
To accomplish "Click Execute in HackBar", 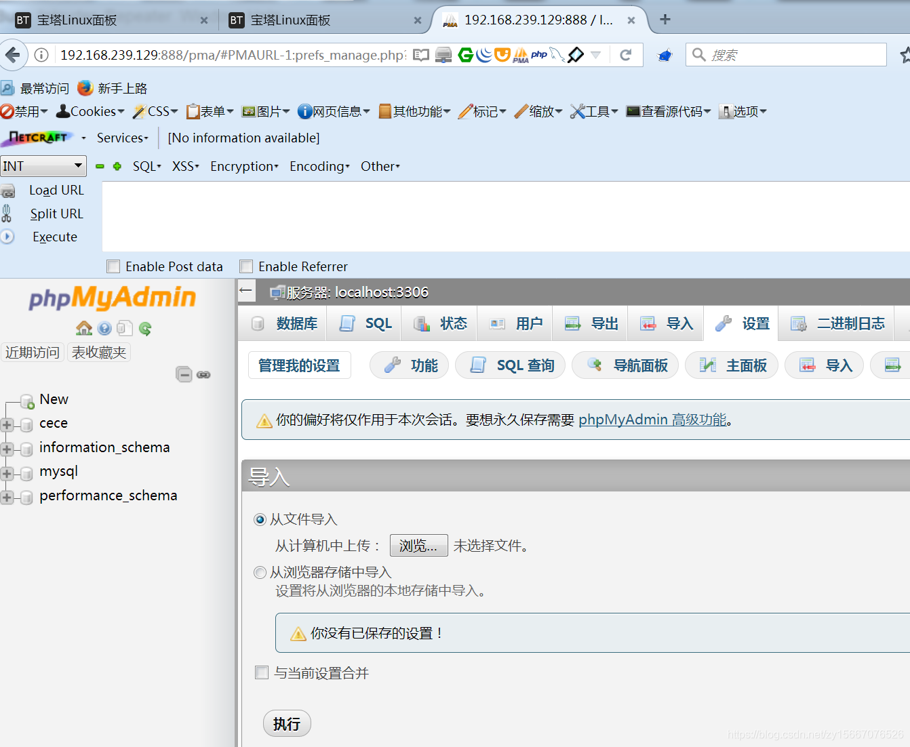I will coord(55,237).
